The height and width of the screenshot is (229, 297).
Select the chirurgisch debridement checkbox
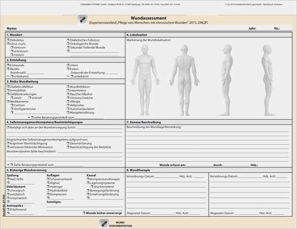[8, 190]
